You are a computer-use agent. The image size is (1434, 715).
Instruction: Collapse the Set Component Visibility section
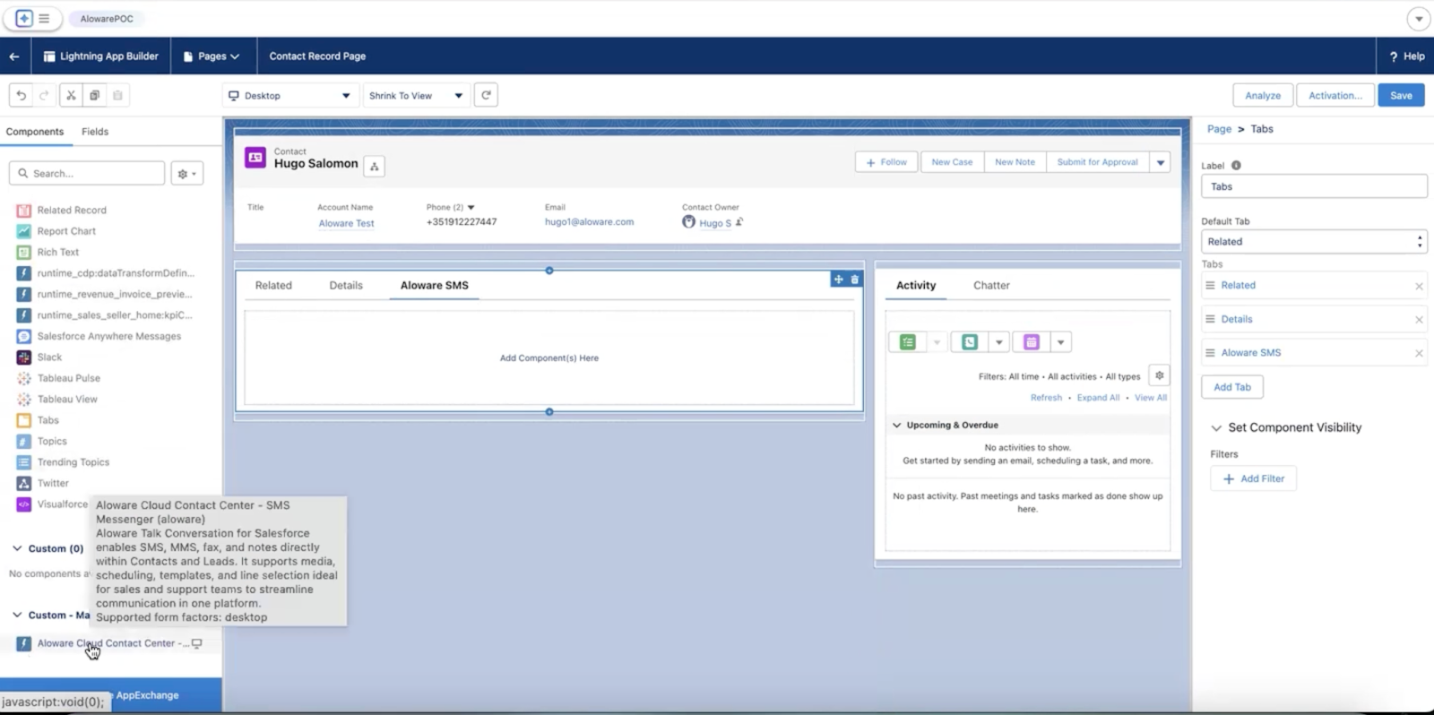coord(1216,428)
